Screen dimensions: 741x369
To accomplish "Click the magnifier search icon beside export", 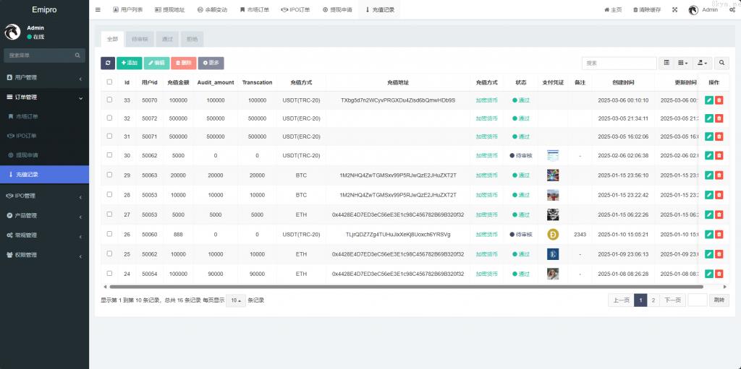I will pos(721,64).
